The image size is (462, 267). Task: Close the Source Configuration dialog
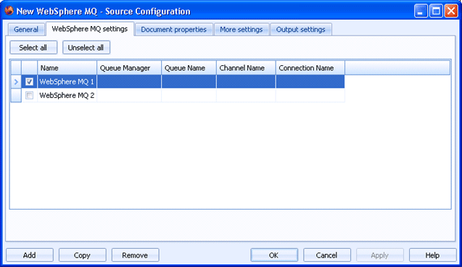click(451, 11)
